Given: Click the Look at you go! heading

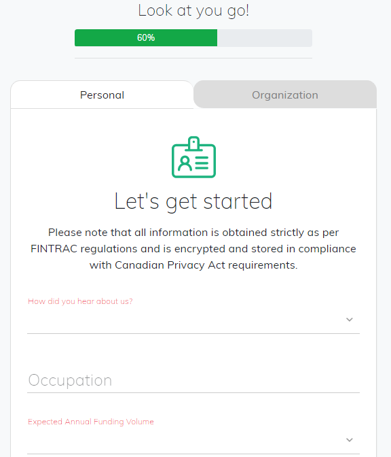Looking at the screenshot, I should click(193, 11).
